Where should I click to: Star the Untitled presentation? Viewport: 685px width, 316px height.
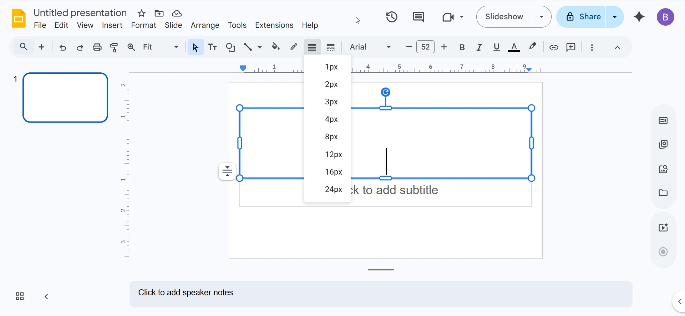142,14
